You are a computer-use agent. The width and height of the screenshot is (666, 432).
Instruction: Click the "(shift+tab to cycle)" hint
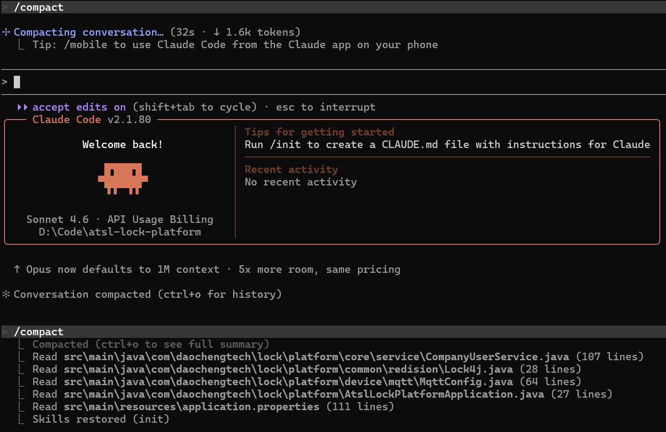[195, 107]
